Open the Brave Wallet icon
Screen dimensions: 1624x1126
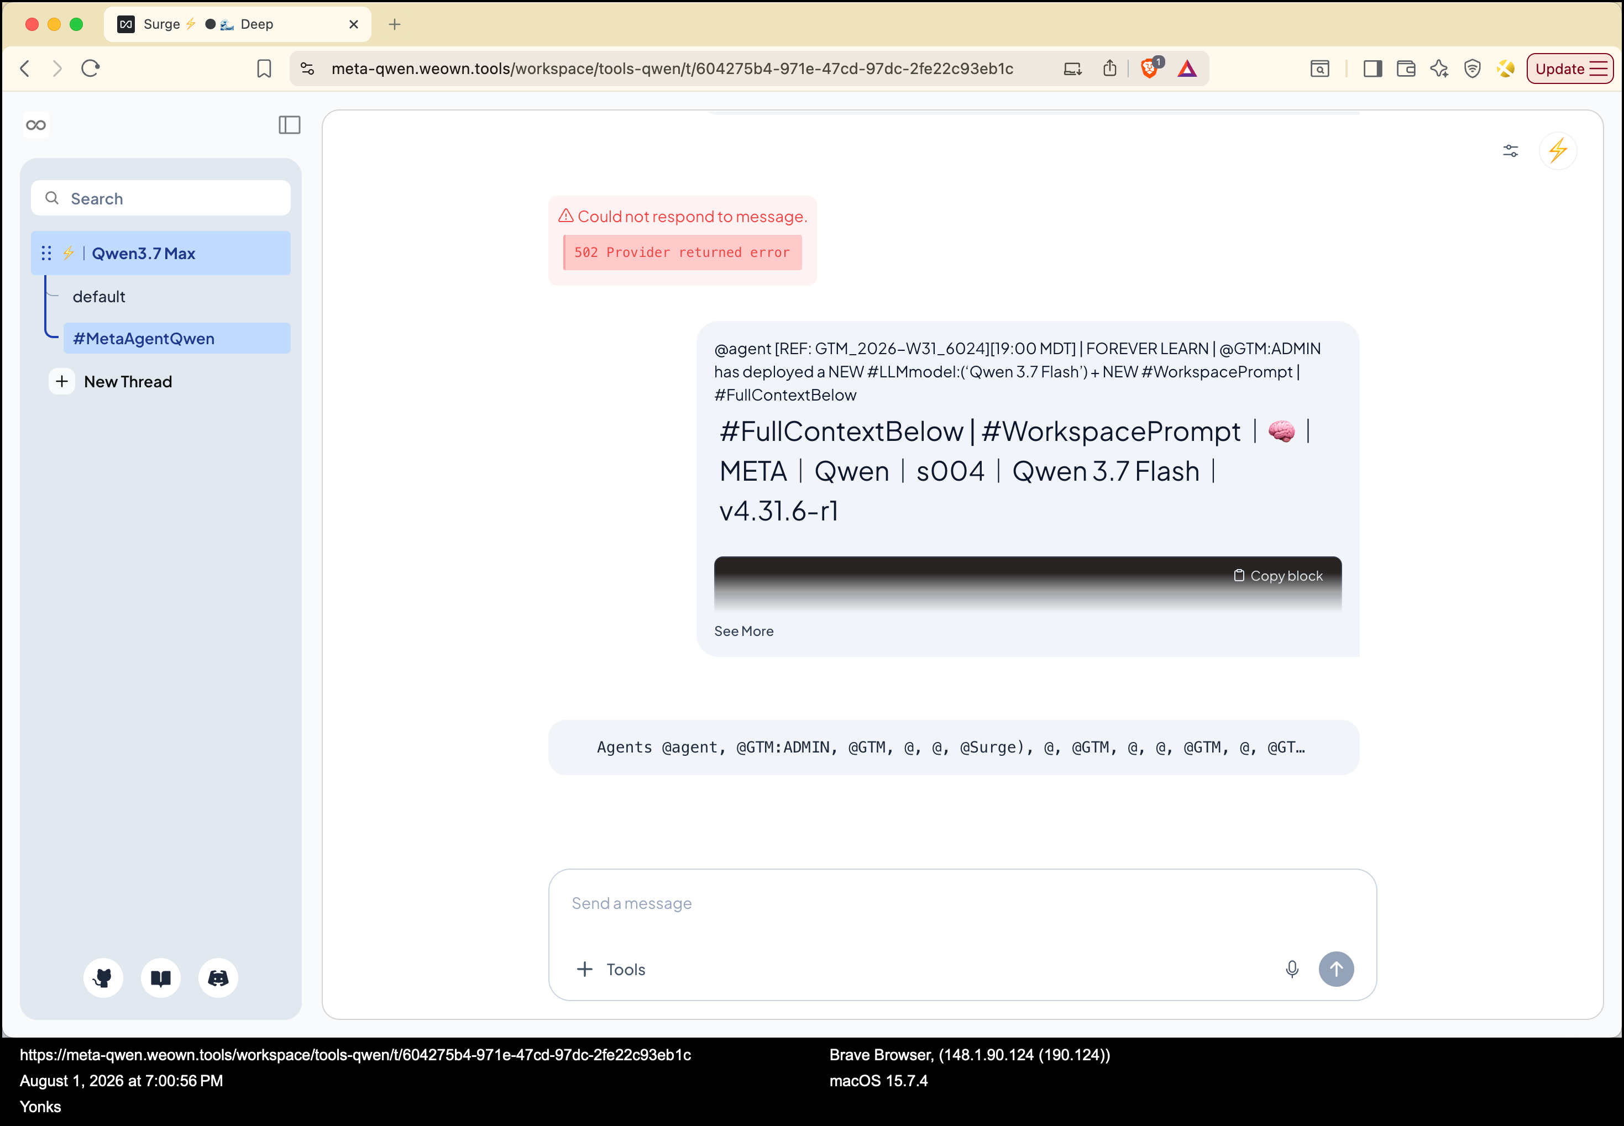click(1406, 69)
